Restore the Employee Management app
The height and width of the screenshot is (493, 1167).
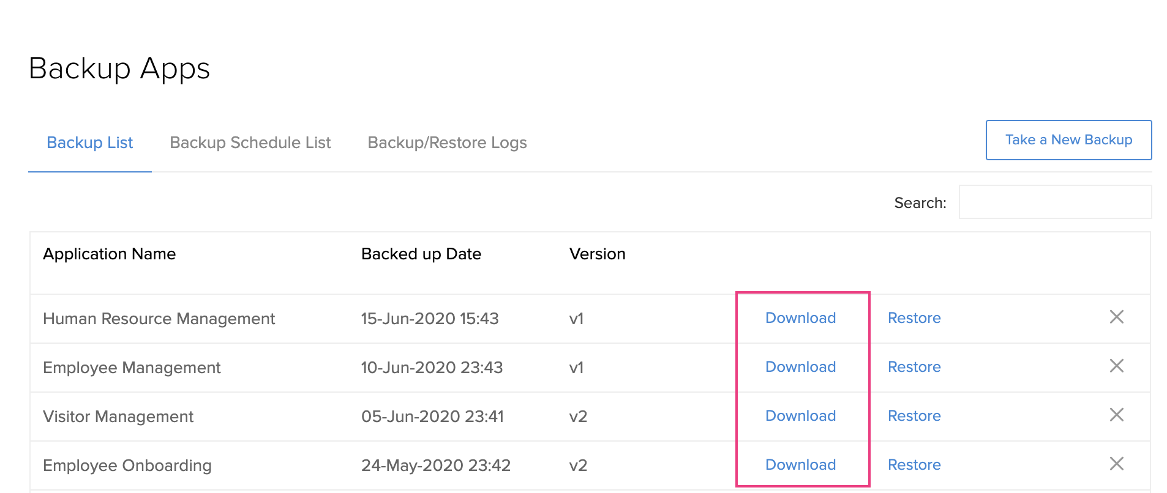(914, 366)
